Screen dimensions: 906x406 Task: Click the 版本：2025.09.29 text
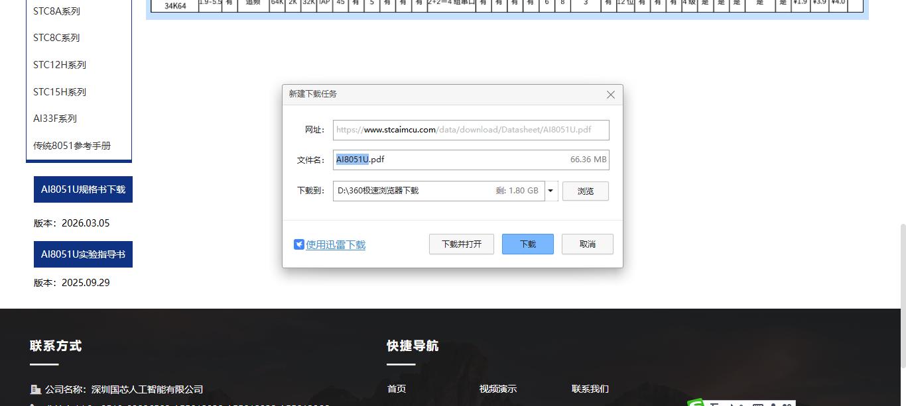[x=72, y=283]
